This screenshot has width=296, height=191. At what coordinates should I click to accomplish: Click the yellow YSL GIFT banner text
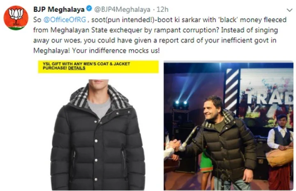86,66
